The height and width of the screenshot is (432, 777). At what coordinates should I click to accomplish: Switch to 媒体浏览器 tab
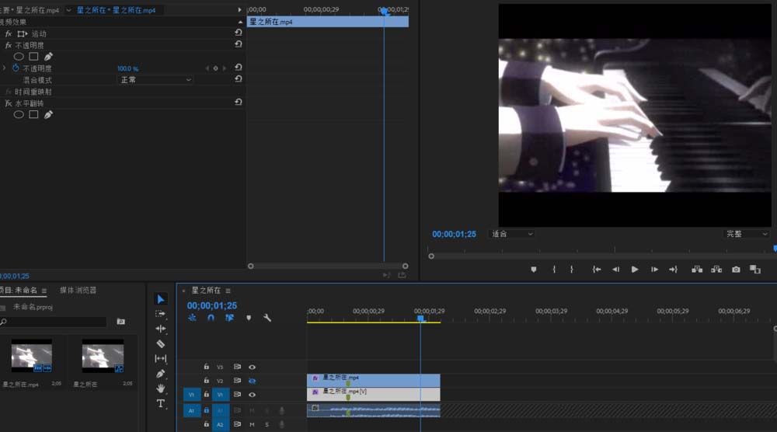coord(78,291)
